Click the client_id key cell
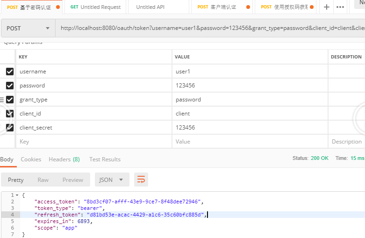This screenshot has height=238, width=365. pyautogui.click(x=94, y=114)
